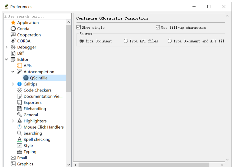Click the tree vertical scrollbar thumb
The width and height of the screenshot is (232, 167).
69,58
